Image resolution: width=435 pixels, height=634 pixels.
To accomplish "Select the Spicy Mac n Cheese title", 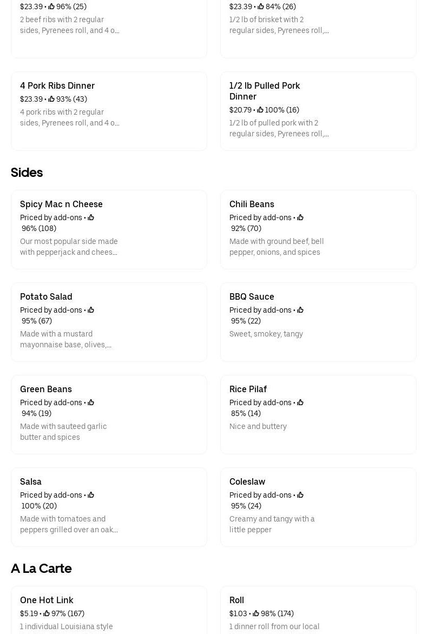I will [x=61, y=204].
